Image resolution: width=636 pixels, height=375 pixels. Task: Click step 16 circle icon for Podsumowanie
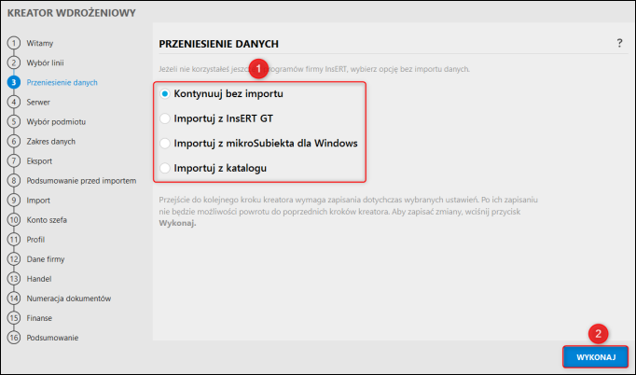coord(14,337)
